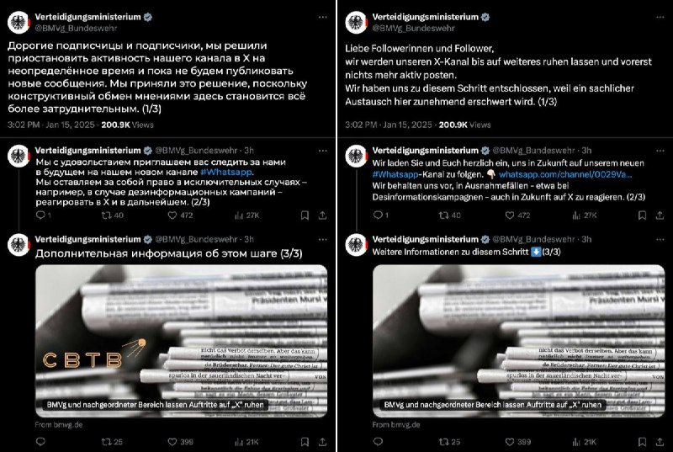Share the Russian 3/3 tweet

[323, 442]
